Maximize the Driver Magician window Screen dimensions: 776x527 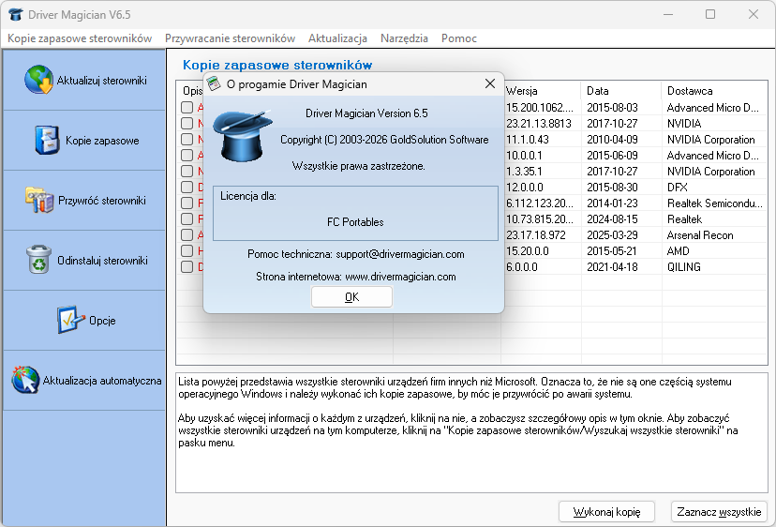tap(710, 14)
